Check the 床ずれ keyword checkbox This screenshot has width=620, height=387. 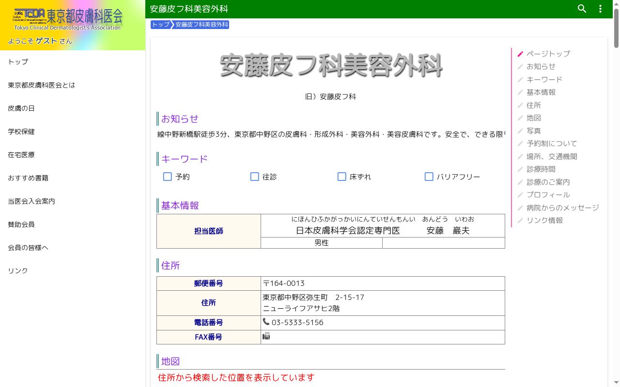[x=342, y=177]
